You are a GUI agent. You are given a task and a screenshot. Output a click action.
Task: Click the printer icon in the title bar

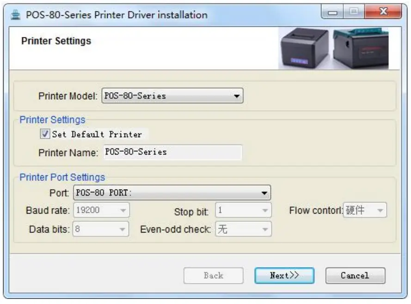coord(15,14)
